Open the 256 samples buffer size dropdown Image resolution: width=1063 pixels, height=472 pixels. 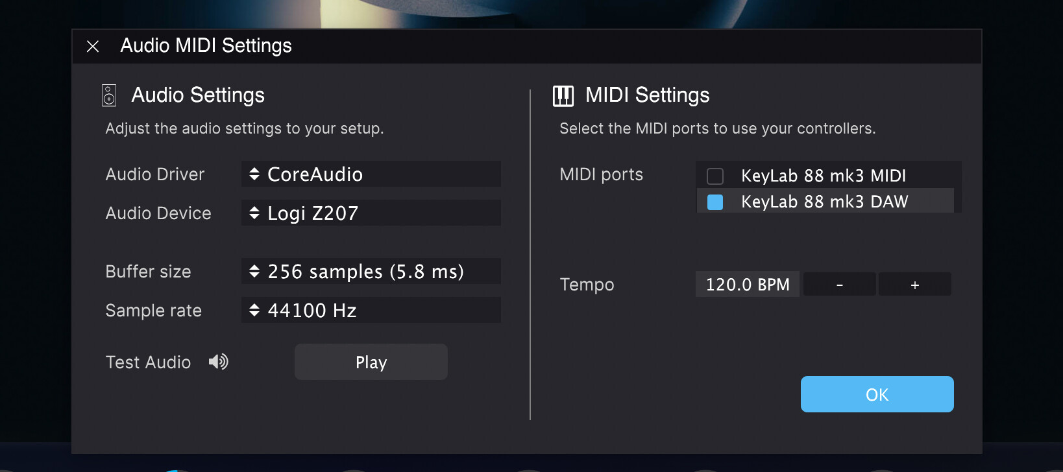(371, 271)
